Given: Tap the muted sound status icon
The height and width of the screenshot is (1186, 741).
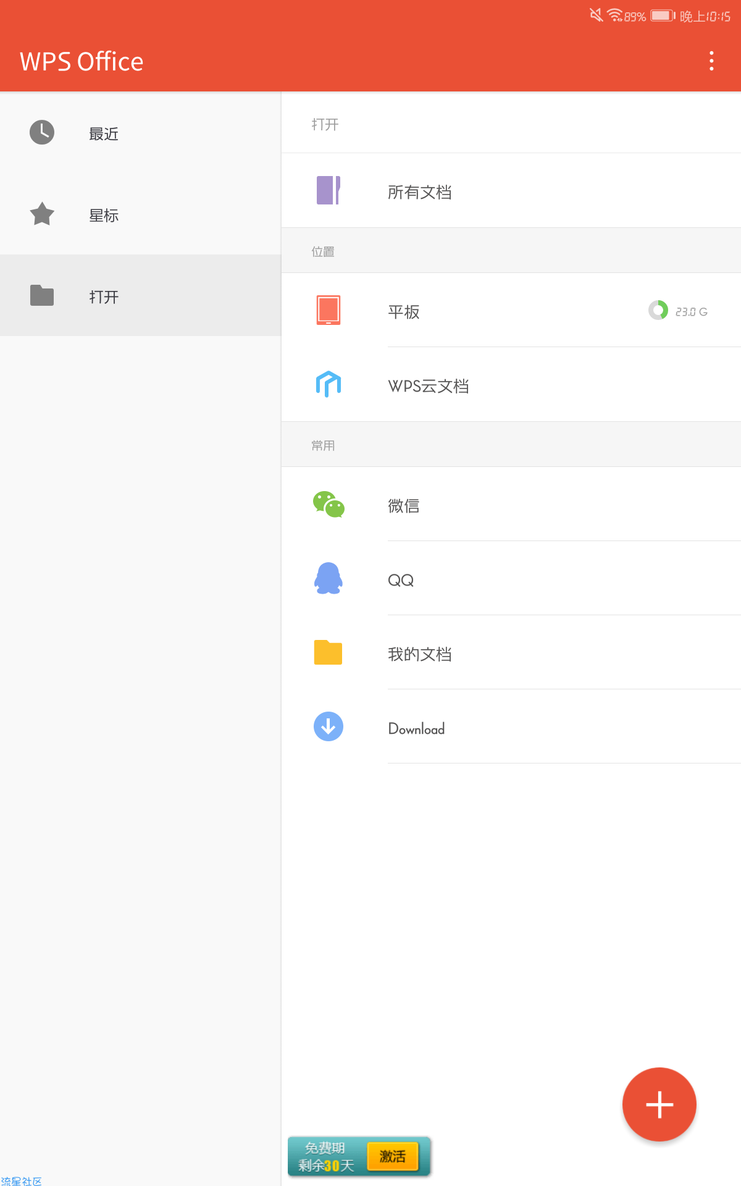Looking at the screenshot, I should [x=596, y=15].
